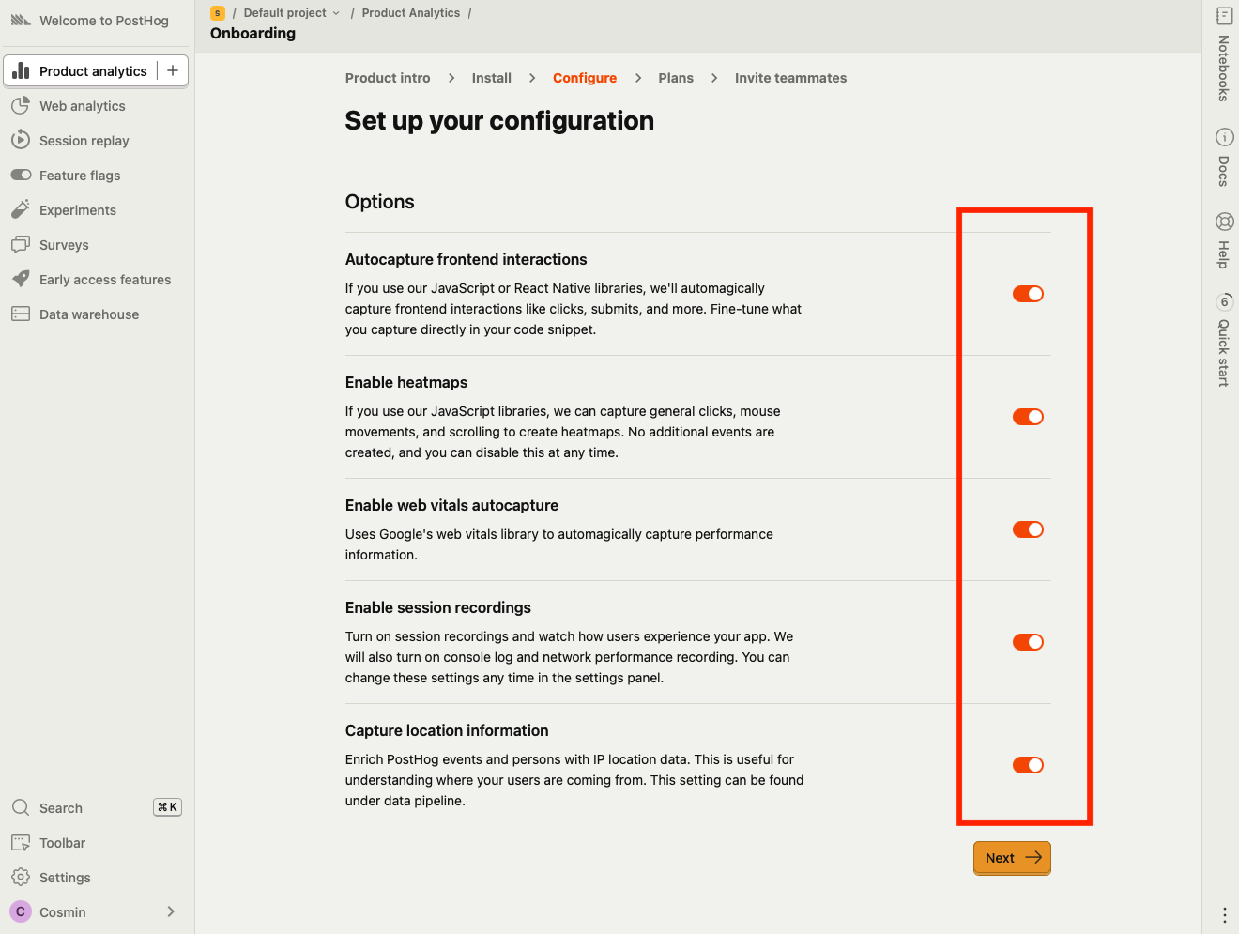Viewport: 1239px width, 934px height.
Task: Disable Autocapture frontend interactions toggle
Action: [x=1028, y=294]
